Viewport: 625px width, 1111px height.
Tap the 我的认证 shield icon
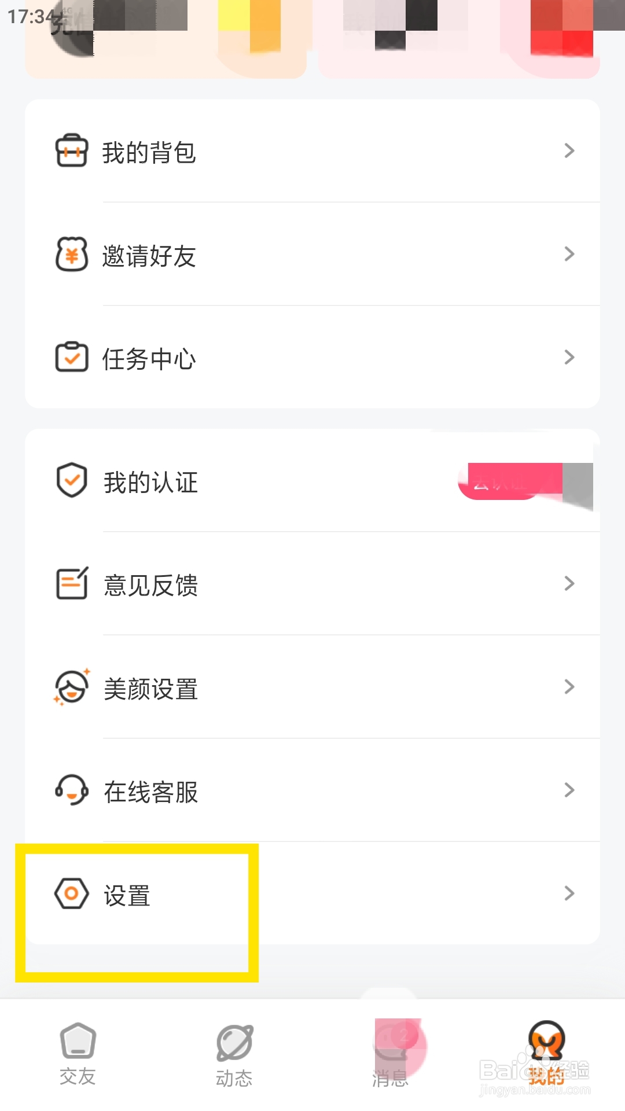click(71, 480)
